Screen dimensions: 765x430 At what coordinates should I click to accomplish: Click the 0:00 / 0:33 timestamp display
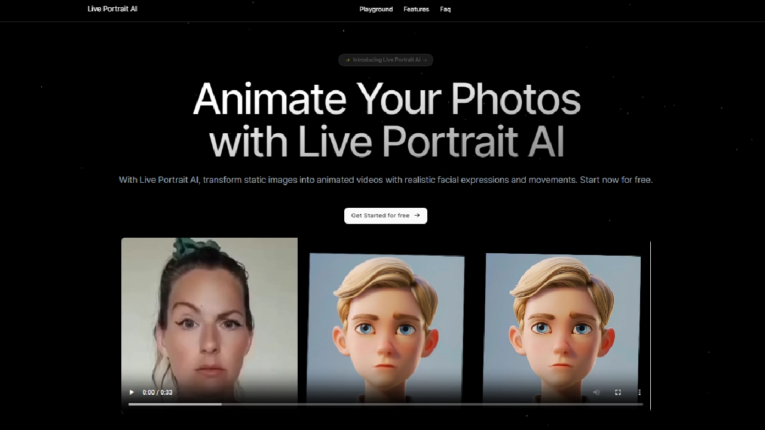click(157, 392)
